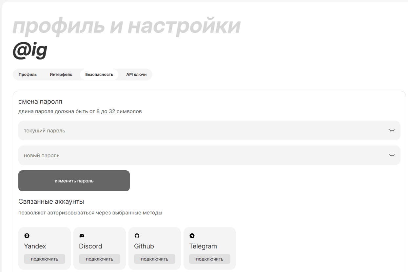Click the Yandex logo icon

tap(27, 236)
